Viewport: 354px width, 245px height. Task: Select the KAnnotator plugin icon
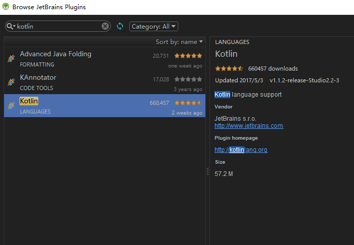11,82
